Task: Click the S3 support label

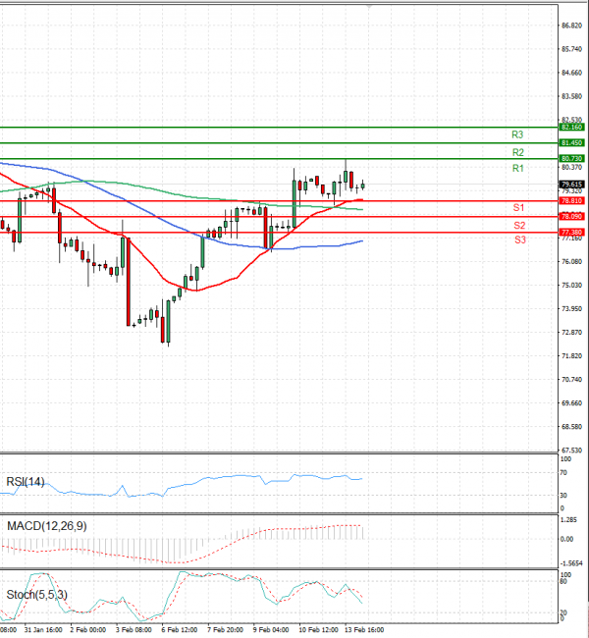Action: 520,239
